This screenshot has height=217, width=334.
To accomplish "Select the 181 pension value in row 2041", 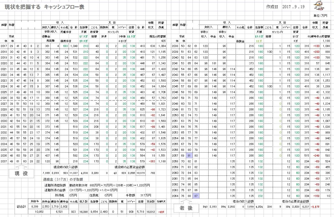I will tap(214, 63).
